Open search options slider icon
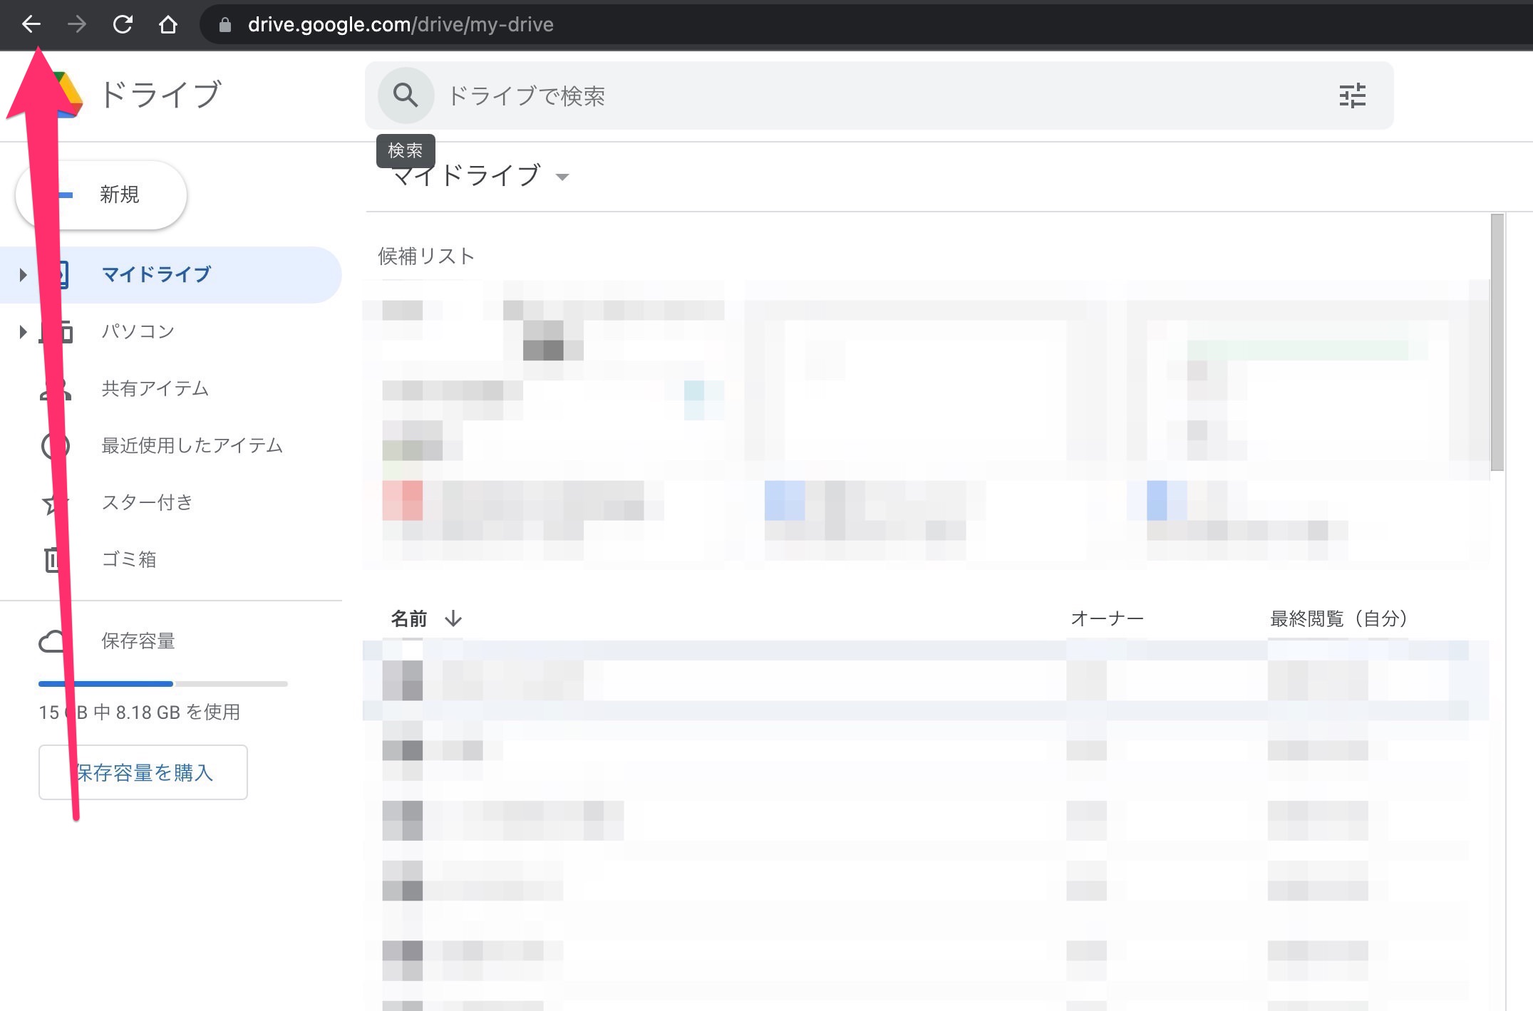Viewport: 1533px width, 1011px height. coord(1352,95)
